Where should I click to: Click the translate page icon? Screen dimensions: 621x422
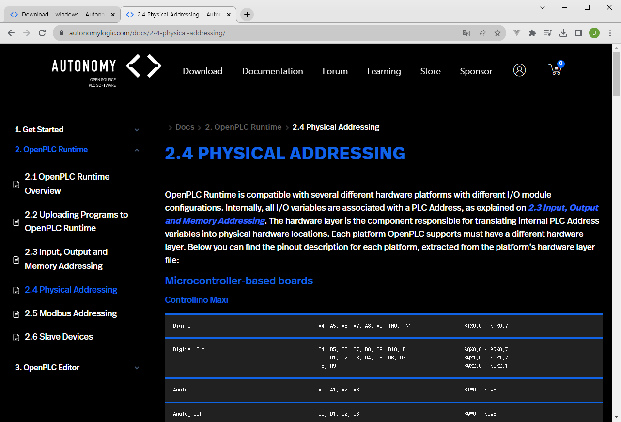[x=466, y=33]
